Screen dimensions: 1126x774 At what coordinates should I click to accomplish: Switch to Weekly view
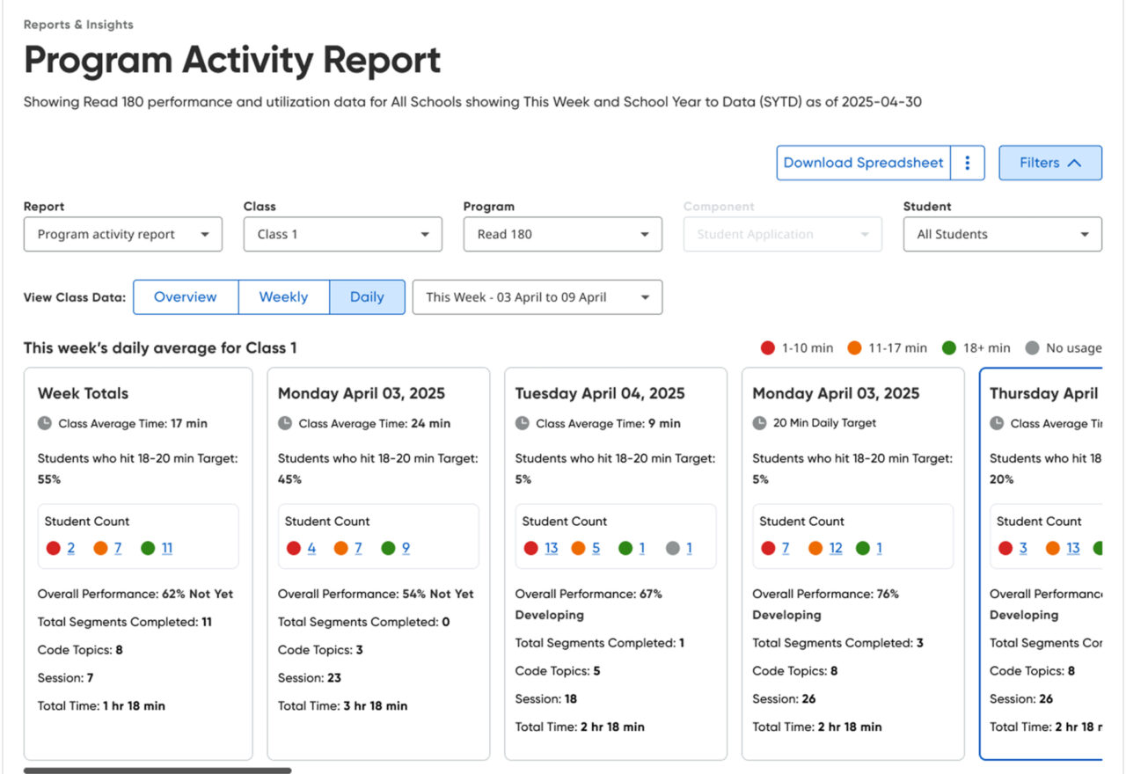(283, 297)
